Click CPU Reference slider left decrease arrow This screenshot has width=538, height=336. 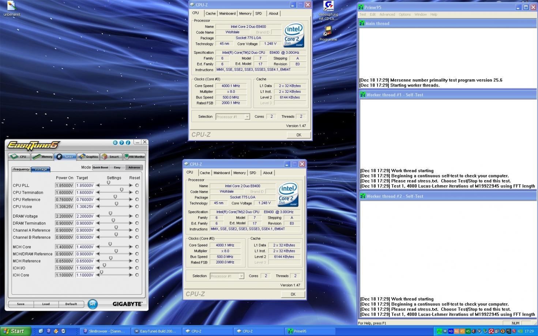coord(98,200)
